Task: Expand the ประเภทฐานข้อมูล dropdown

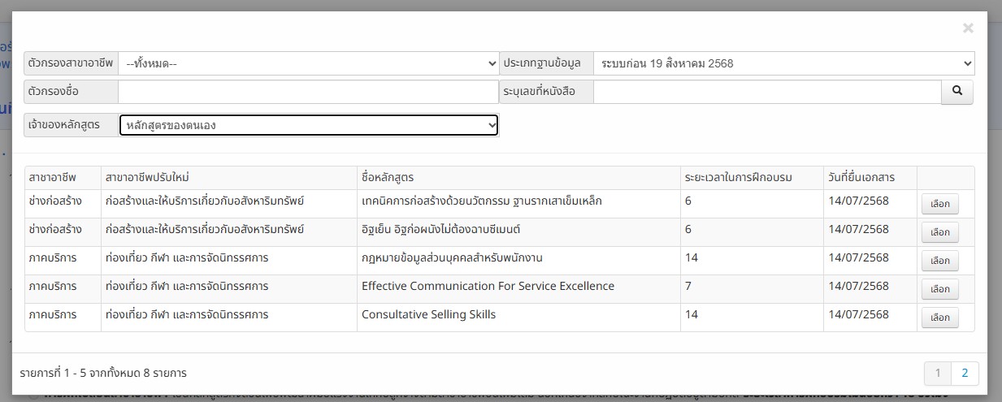Action: click(x=783, y=63)
